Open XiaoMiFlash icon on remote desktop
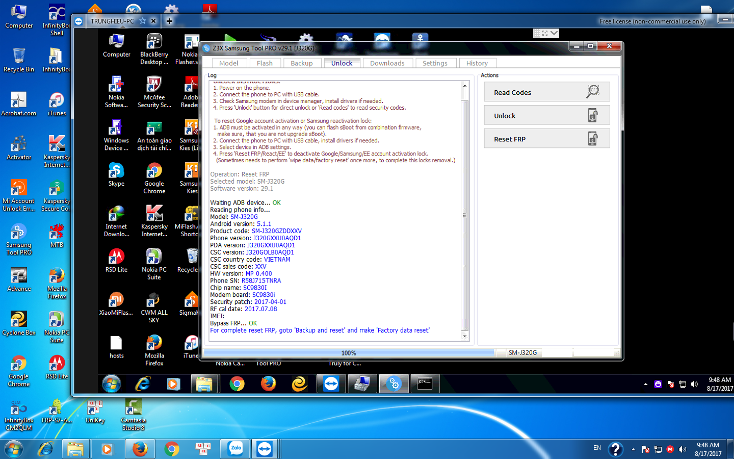 click(116, 303)
